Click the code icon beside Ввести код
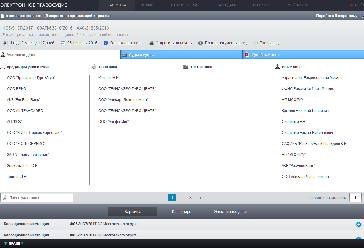The image size is (364, 248). click(255, 43)
